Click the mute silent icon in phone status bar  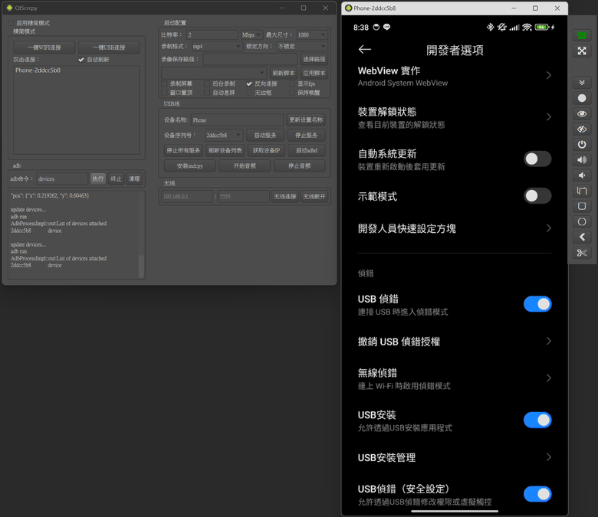pyautogui.click(x=502, y=27)
